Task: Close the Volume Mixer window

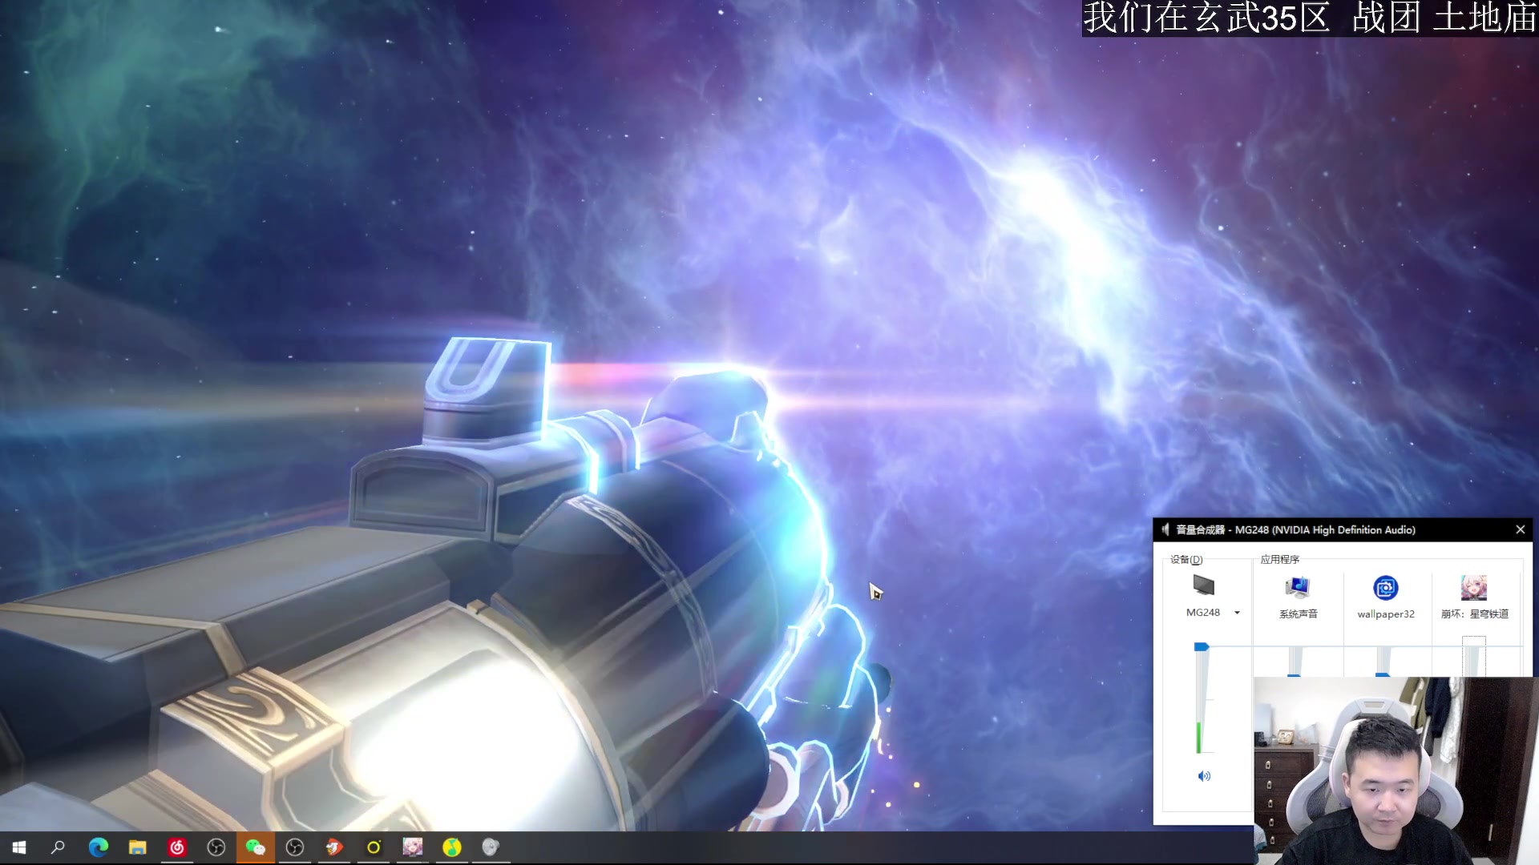Action: pyautogui.click(x=1520, y=529)
